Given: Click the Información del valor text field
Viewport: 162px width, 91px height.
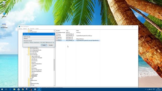Looking at the screenshot, I should click(39, 42).
